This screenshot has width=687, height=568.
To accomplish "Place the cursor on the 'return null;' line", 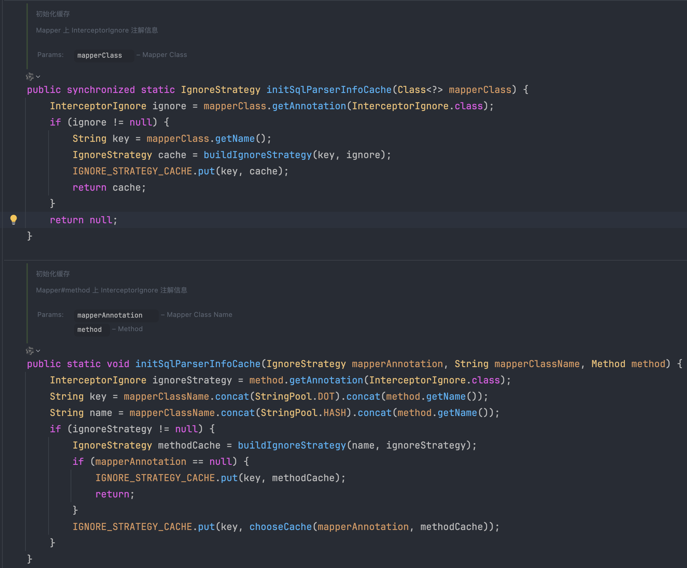I will click(83, 220).
